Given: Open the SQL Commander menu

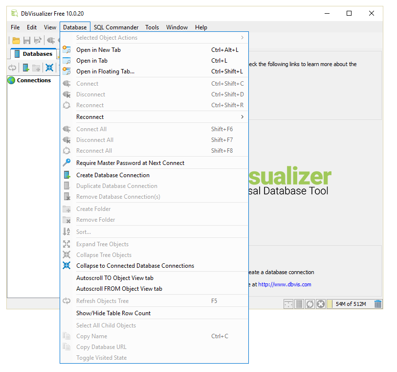Looking at the screenshot, I should point(116,27).
